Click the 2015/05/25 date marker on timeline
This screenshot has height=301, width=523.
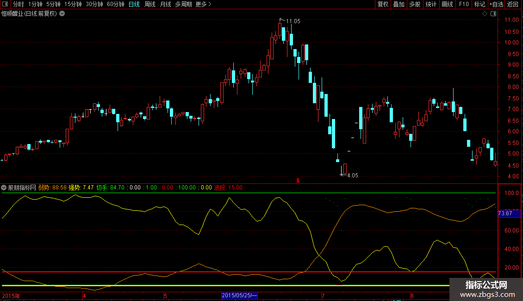coord(239,295)
